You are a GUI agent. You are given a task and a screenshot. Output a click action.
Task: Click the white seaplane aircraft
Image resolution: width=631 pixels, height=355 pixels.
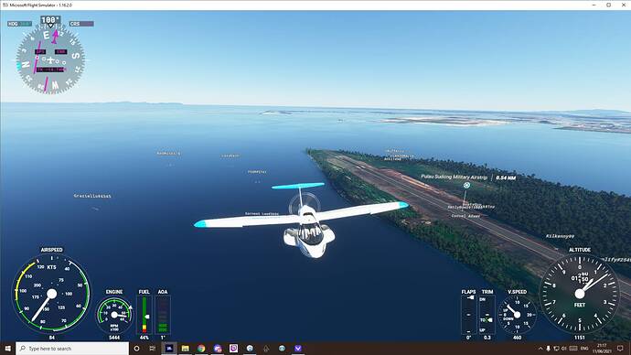tap(302, 220)
